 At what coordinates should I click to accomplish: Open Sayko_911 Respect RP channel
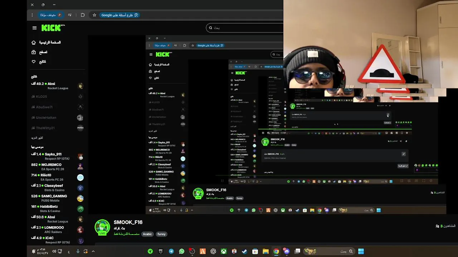[57, 156]
